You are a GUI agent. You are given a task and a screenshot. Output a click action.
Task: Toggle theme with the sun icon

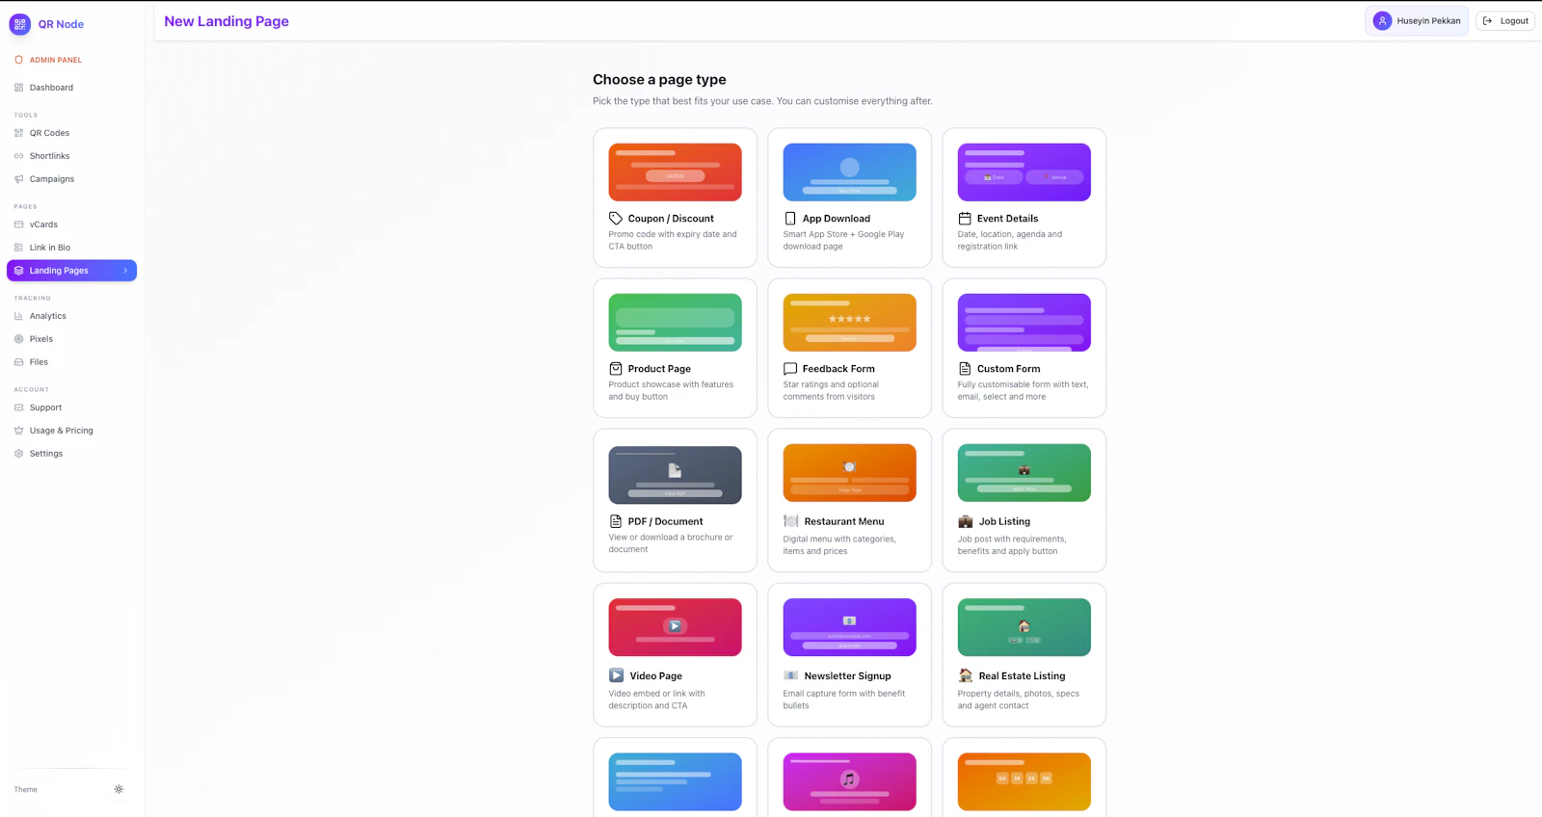[x=119, y=789]
